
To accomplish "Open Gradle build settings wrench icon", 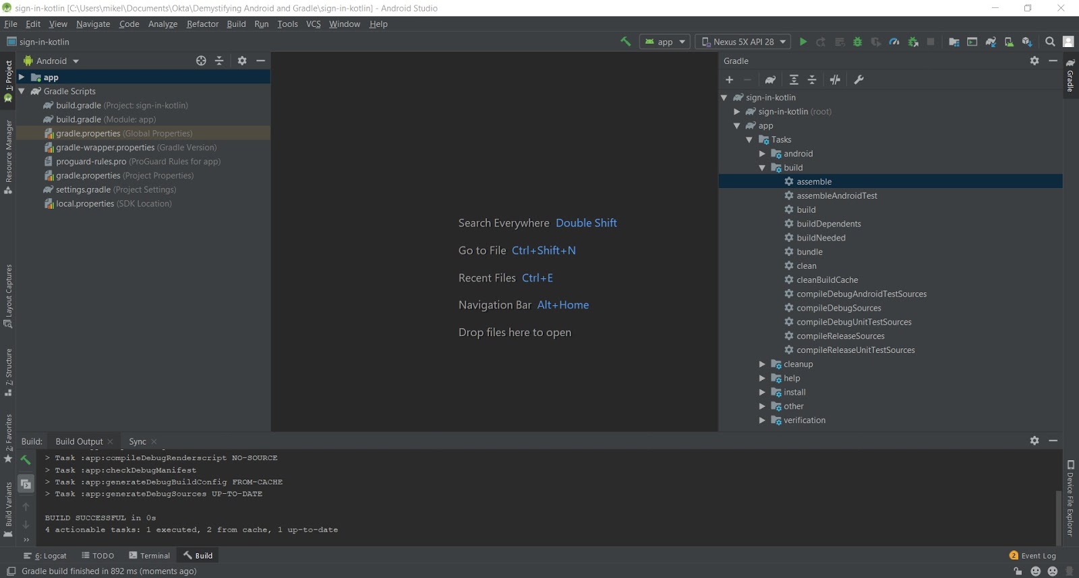I will [x=858, y=79].
